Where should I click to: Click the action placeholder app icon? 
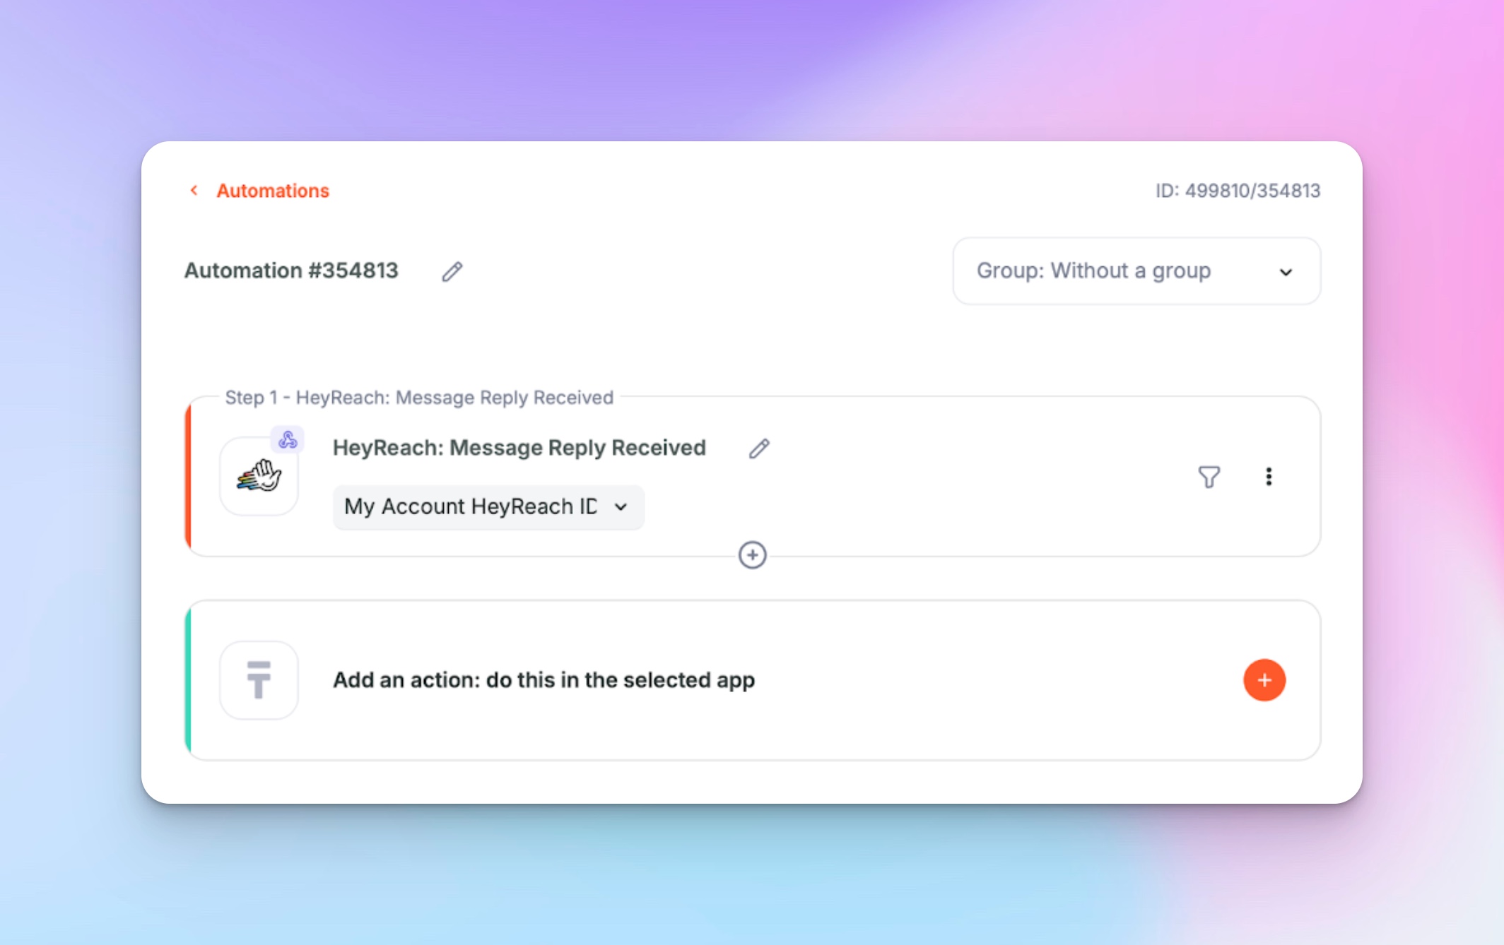259,680
